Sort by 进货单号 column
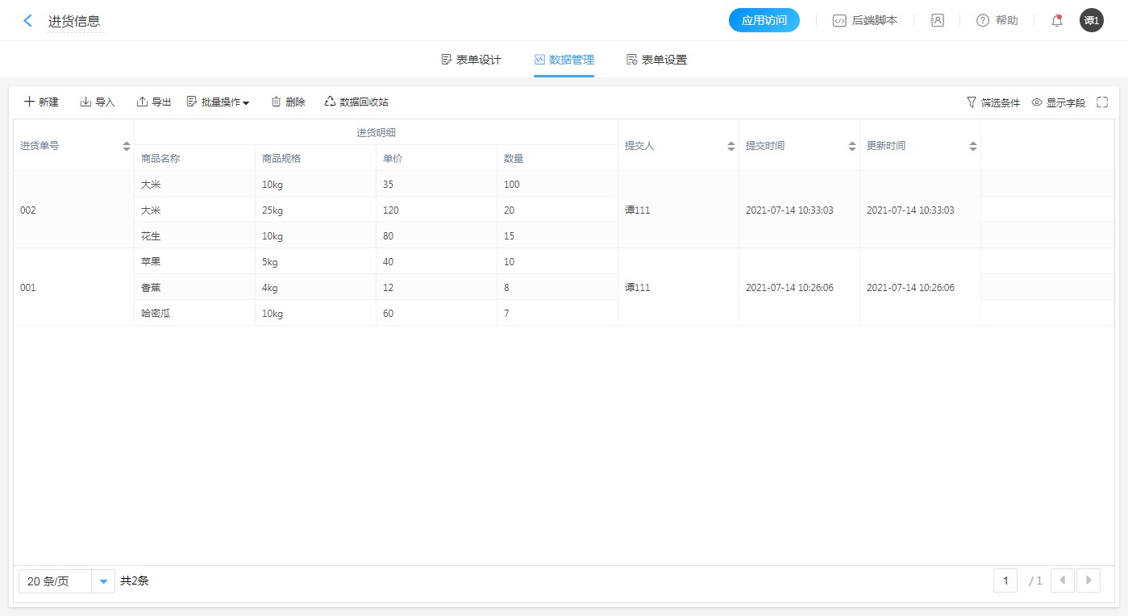The image size is (1128, 616). [x=126, y=146]
